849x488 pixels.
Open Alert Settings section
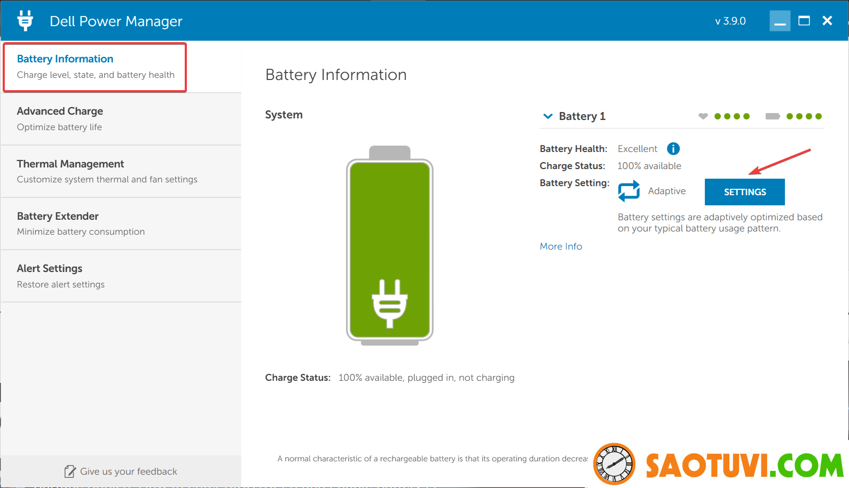tap(121, 276)
